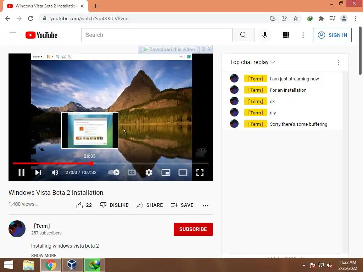The height and width of the screenshot is (272, 363).
Task: Toggle closed captions CC button
Action: click(132, 172)
